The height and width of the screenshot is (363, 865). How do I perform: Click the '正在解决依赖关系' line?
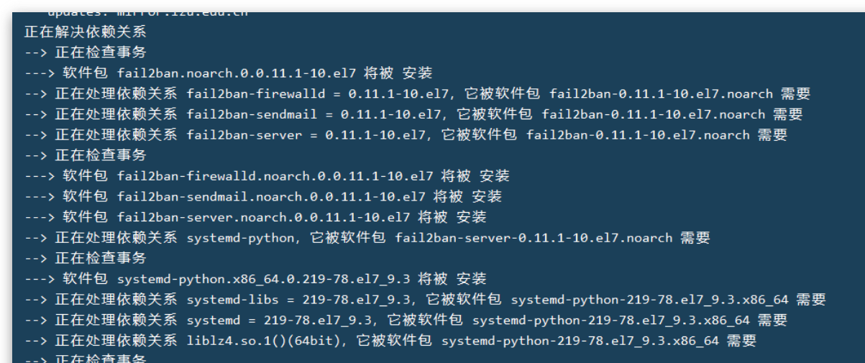[x=86, y=32]
